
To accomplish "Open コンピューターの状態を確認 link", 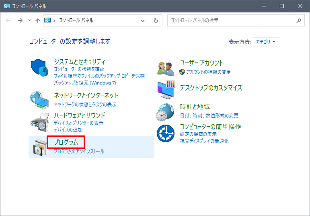I will click(79, 69).
